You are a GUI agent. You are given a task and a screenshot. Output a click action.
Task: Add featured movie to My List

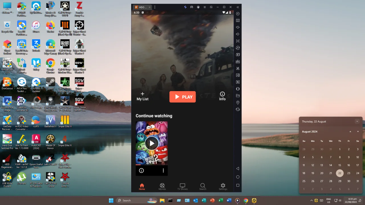142,96
